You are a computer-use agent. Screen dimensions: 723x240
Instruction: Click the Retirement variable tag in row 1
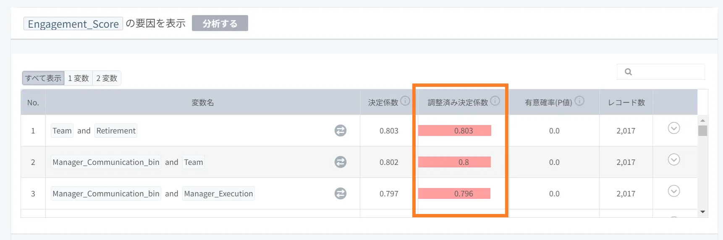tap(116, 130)
